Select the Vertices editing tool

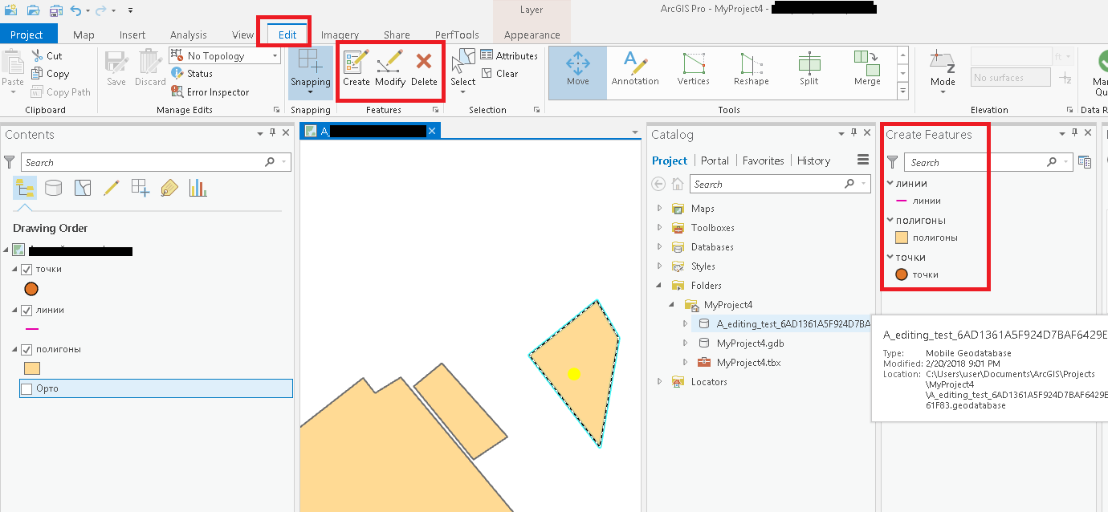[x=694, y=69]
